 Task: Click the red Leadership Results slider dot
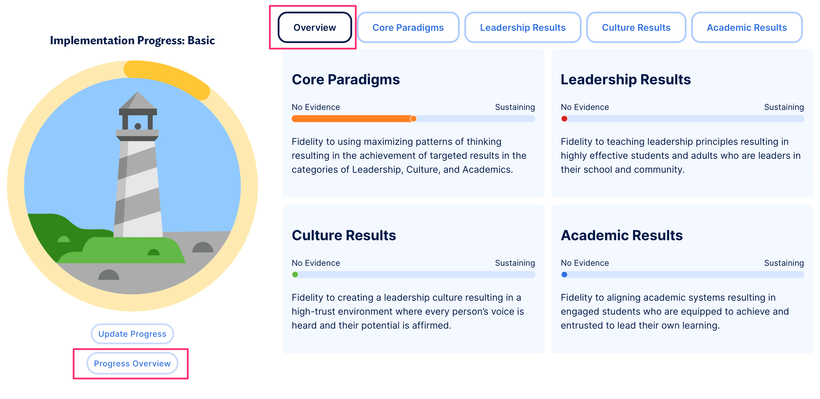[564, 119]
